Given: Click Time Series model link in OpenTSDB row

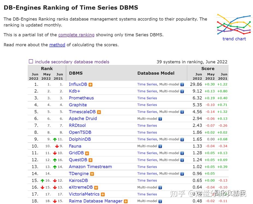Looking at the screenshot, I should (147, 133).
